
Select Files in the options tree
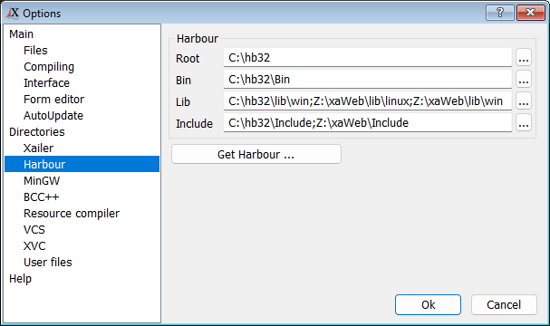(x=35, y=51)
